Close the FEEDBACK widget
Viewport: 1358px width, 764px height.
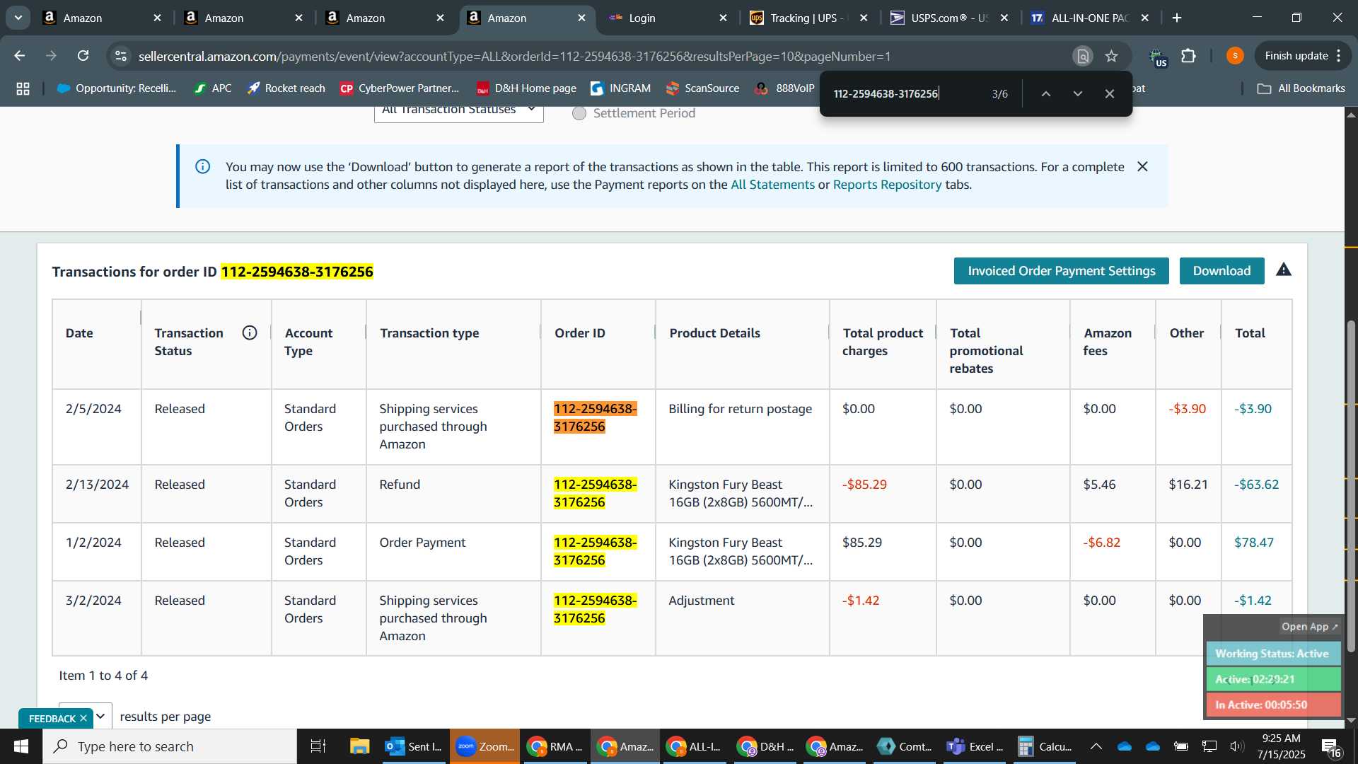(83, 719)
